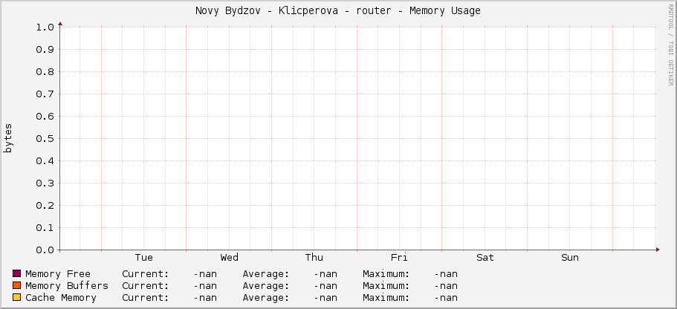Click the 'Memory Buffers' legend label
The width and height of the screenshot is (677, 309).
[x=67, y=286]
